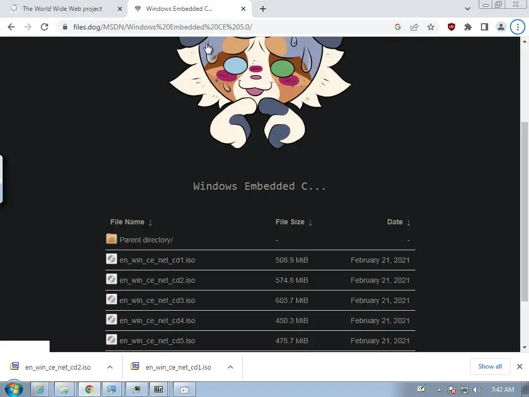The height and width of the screenshot is (397, 529).
Task: Download en_win_ce_net_cd1.iso from the listing
Action: (157, 260)
